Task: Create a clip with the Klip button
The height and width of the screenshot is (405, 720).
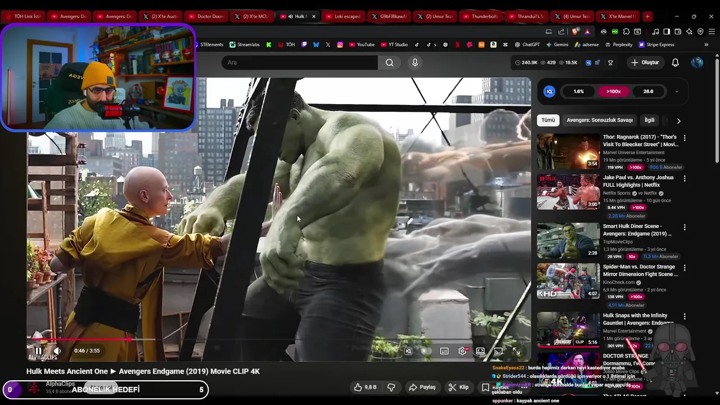Action: (x=458, y=387)
